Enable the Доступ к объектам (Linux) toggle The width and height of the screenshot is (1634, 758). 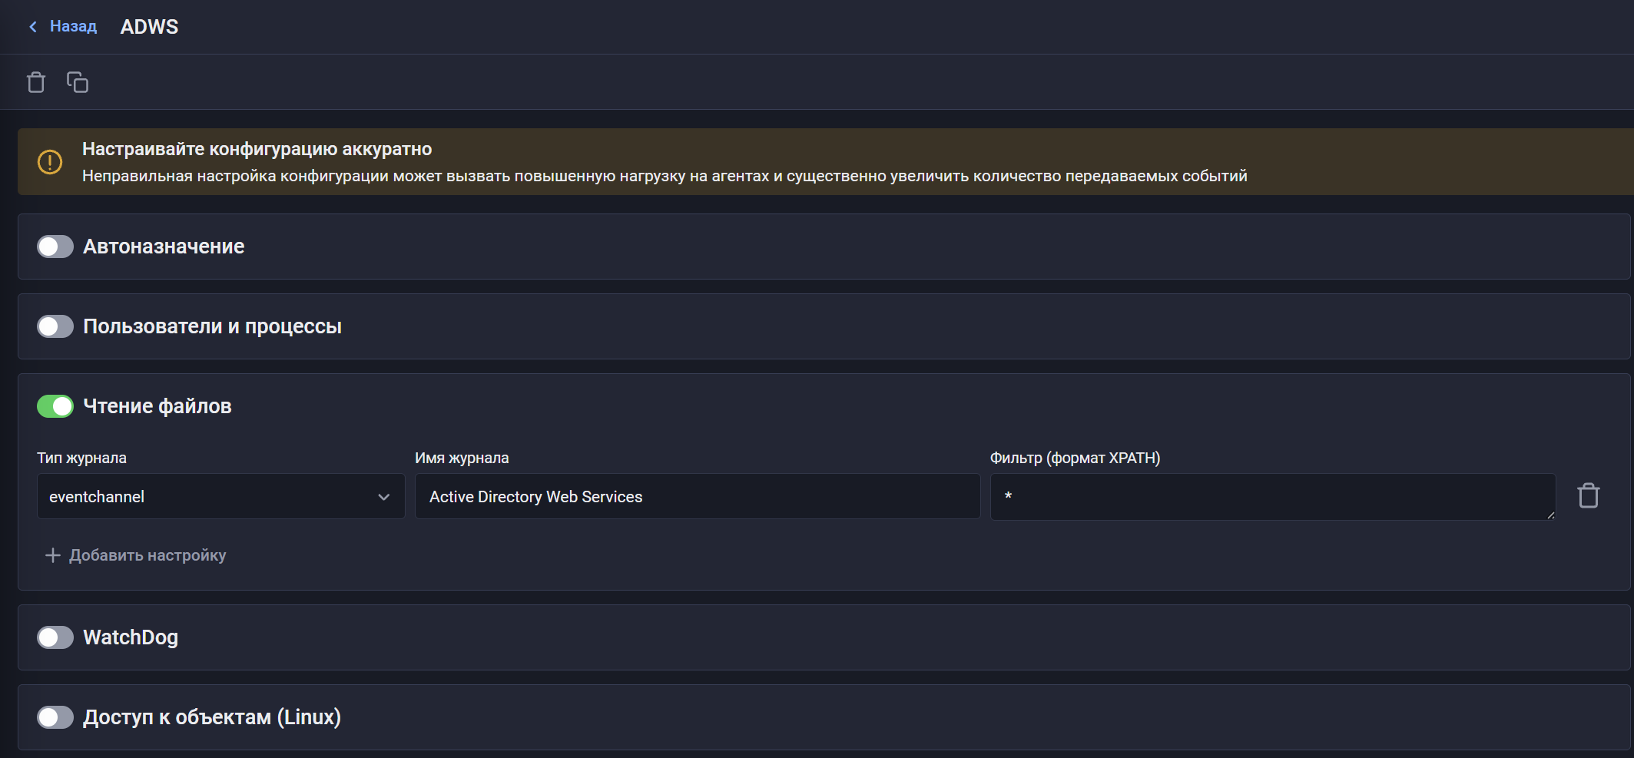[x=55, y=717]
